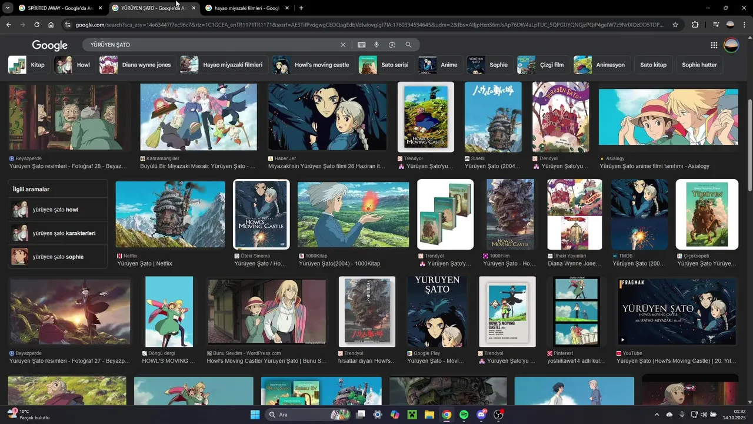Screen dimensions: 753x424
Task: Open the Windows Start menu
Action: (255, 415)
